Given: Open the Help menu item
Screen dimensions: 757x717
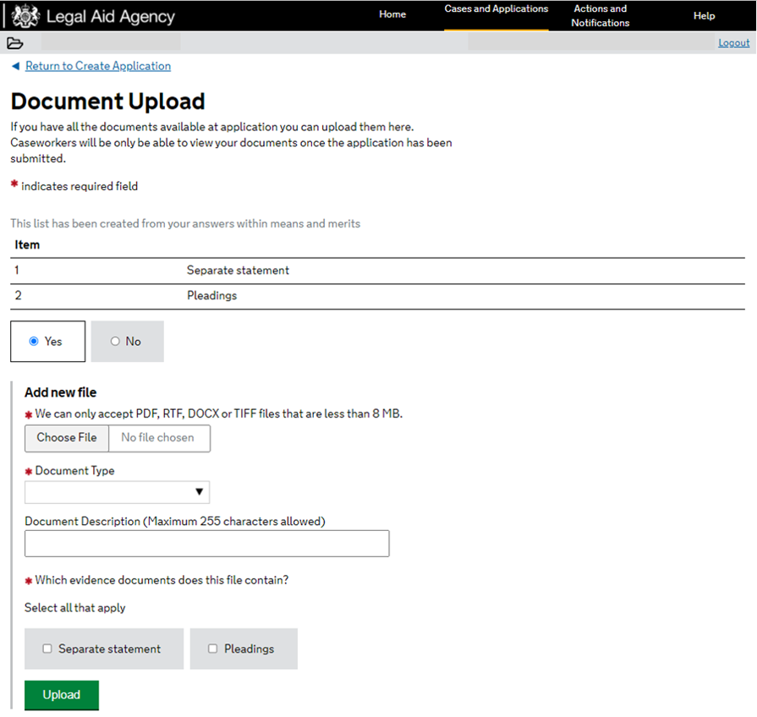Looking at the screenshot, I should click(704, 16).
